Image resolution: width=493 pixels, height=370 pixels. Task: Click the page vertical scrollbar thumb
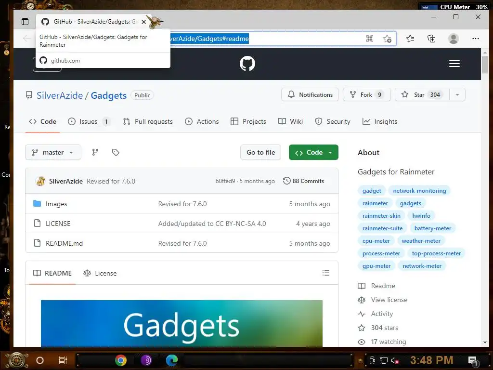point(485,64)
